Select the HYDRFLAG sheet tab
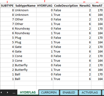 28,92
